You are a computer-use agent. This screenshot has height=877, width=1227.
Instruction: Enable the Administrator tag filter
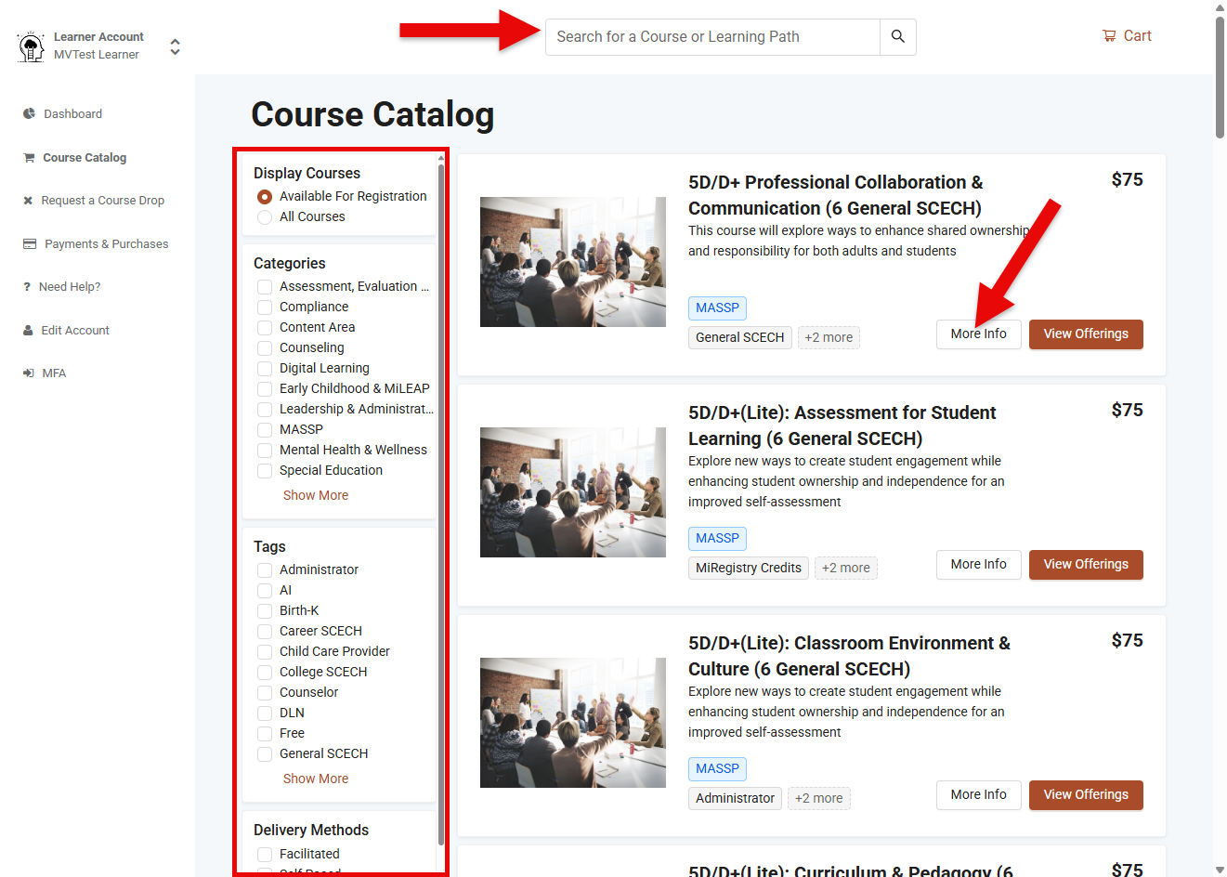265,570
